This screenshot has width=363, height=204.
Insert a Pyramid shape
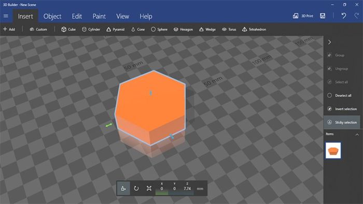coord(116,30)
